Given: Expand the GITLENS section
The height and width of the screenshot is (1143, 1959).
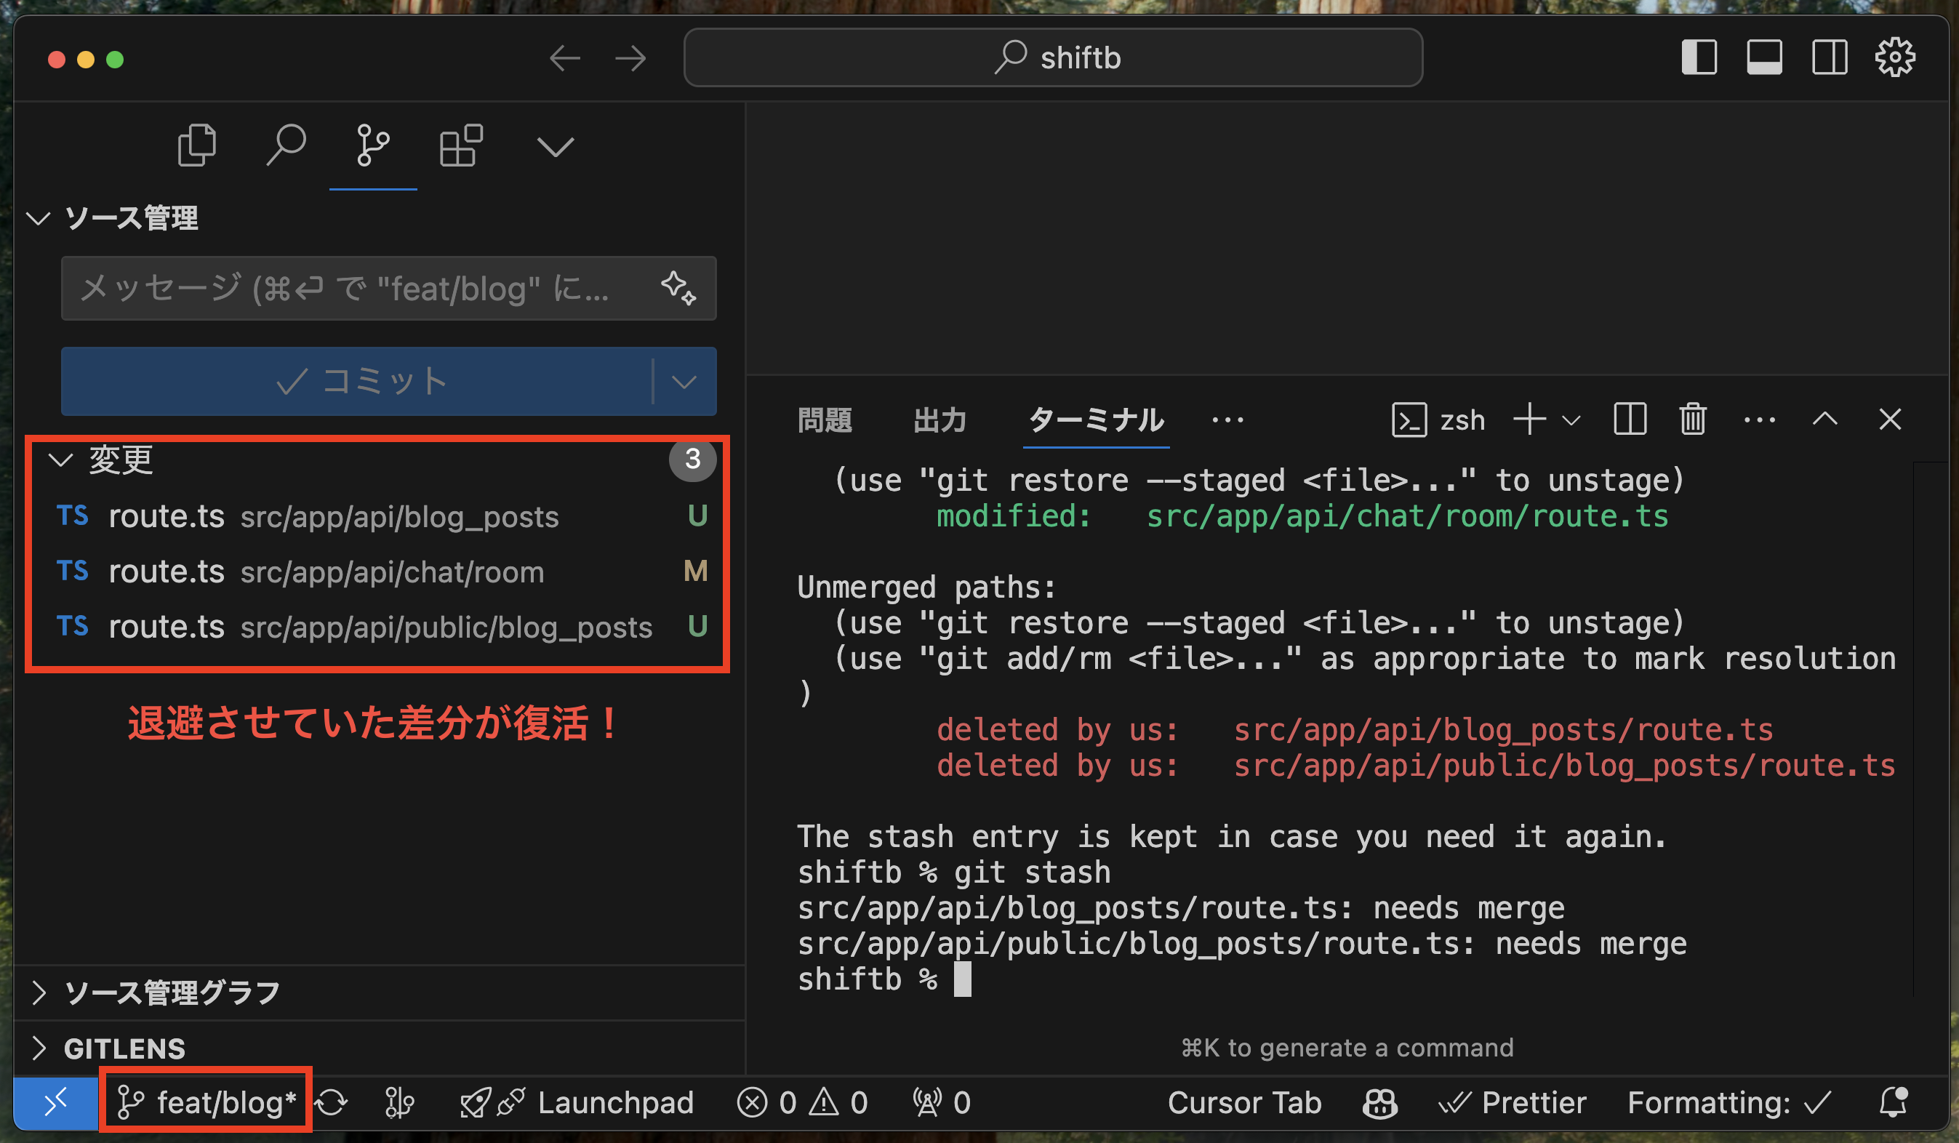Looking at the screenshot, I should (x=124, y=1049).
